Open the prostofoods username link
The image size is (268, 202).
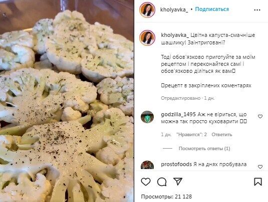pos(176,164)
